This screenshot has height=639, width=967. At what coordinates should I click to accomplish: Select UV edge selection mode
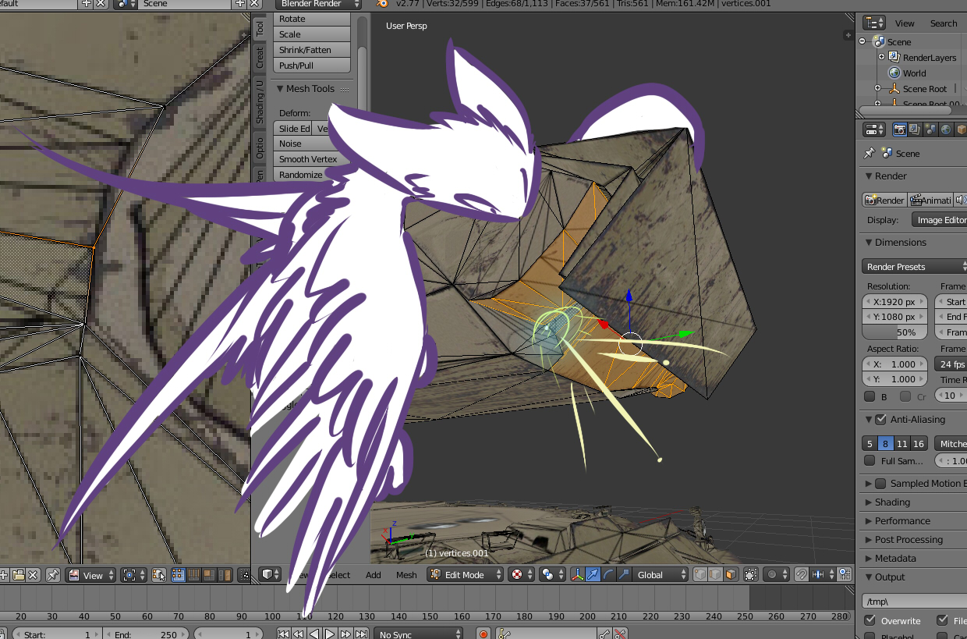pyautogui.click(x=193, y=575)
